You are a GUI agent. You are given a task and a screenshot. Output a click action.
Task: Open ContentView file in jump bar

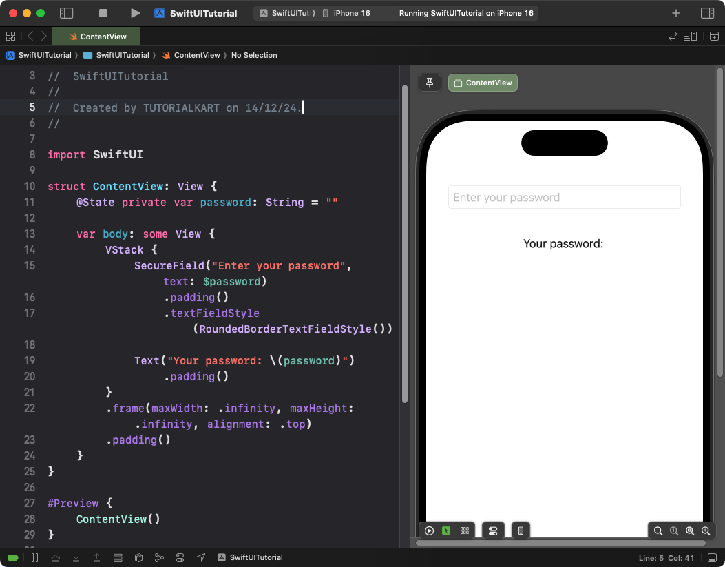coord(191,55)
